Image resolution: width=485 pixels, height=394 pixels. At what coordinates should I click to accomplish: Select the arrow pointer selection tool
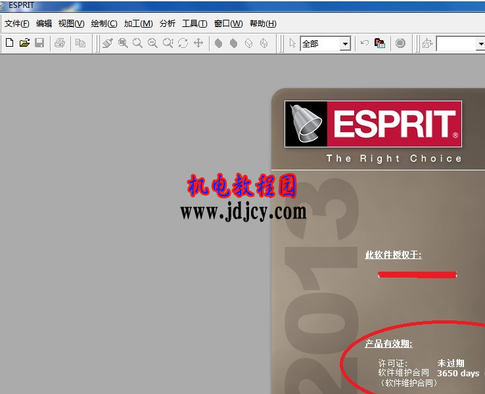point(292,43)
